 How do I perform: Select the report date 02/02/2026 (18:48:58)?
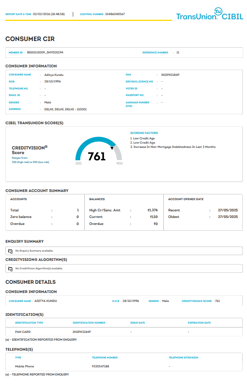[x=49, y=14]
